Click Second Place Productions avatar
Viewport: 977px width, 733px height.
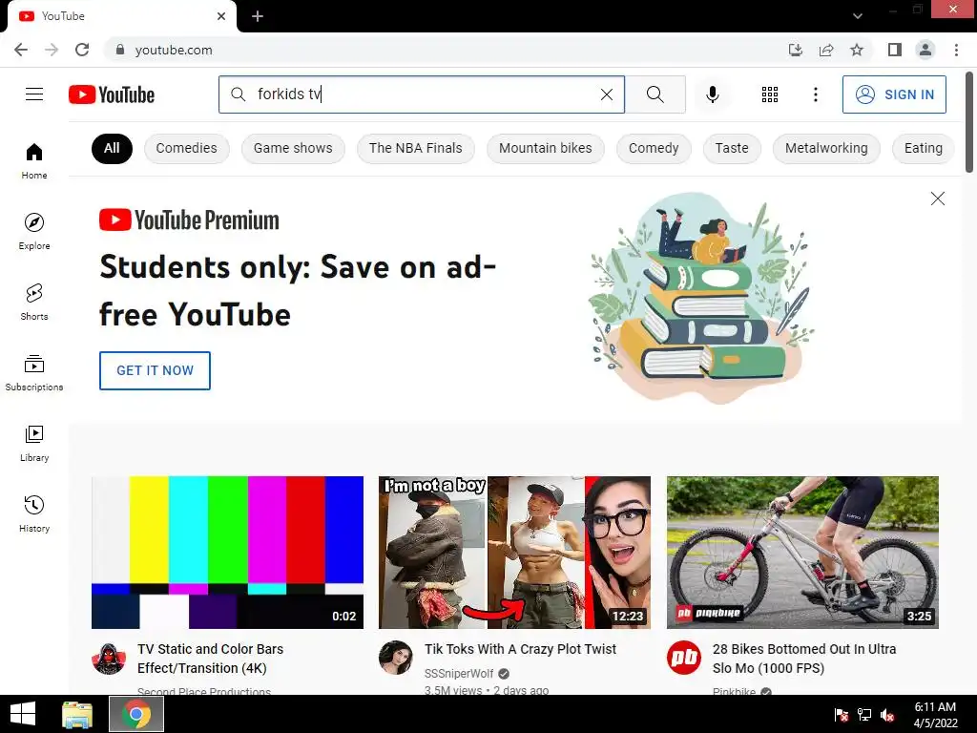pos(109,658)
